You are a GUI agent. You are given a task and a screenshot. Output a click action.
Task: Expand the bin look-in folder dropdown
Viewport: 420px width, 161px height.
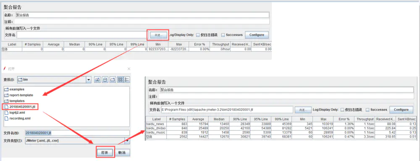pyautogui.click(x=89, y=79)
